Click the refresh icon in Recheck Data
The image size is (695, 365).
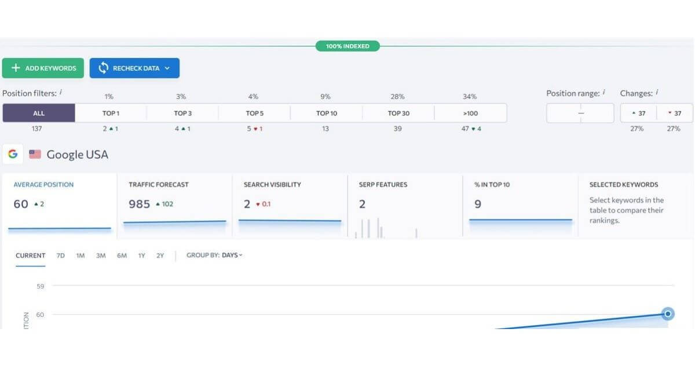(103, 68)
